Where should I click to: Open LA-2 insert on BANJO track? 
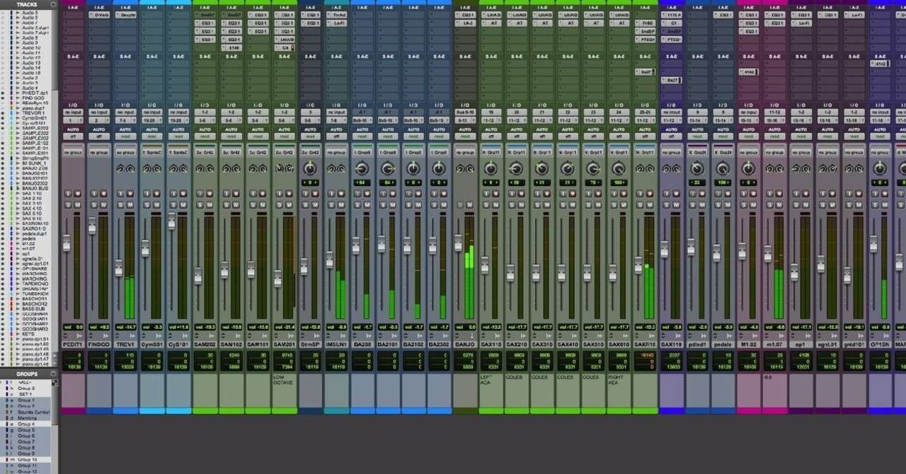coord(465,23)
